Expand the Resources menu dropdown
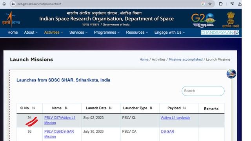The height and width of the screenshot is (141, 251). pyautogui.click(x=137, y=33)
